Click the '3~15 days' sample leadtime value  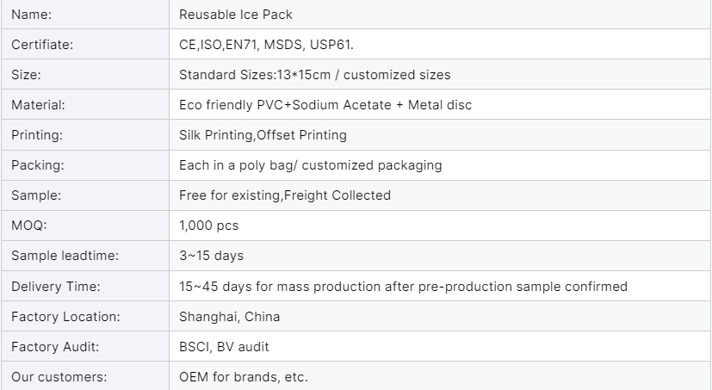point(211,256)
